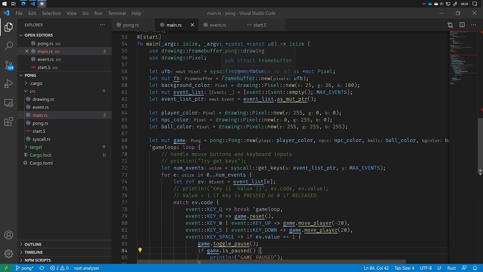Click the lightbulb code action on line 84
This screenshot has height=272, width=483.
pyautogui.click(x=140, y=250)
